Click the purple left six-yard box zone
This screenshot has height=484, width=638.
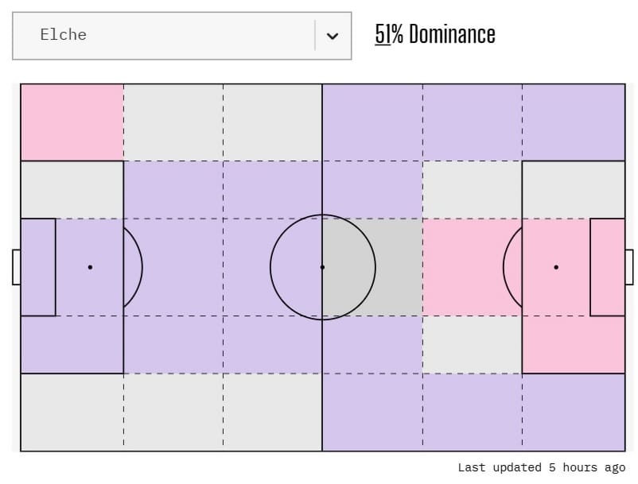pos(38,267)
